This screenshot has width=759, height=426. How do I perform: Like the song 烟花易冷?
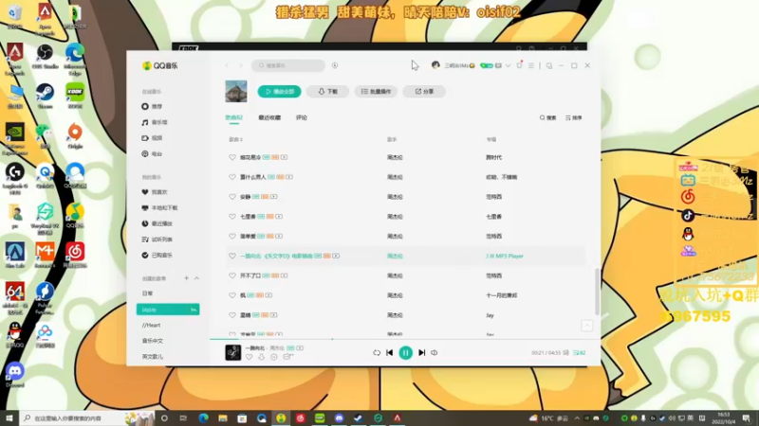pos(232,157)
